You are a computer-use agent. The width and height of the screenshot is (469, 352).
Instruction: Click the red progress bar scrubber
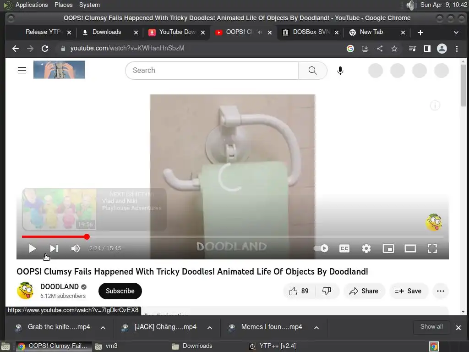(87, 237)
